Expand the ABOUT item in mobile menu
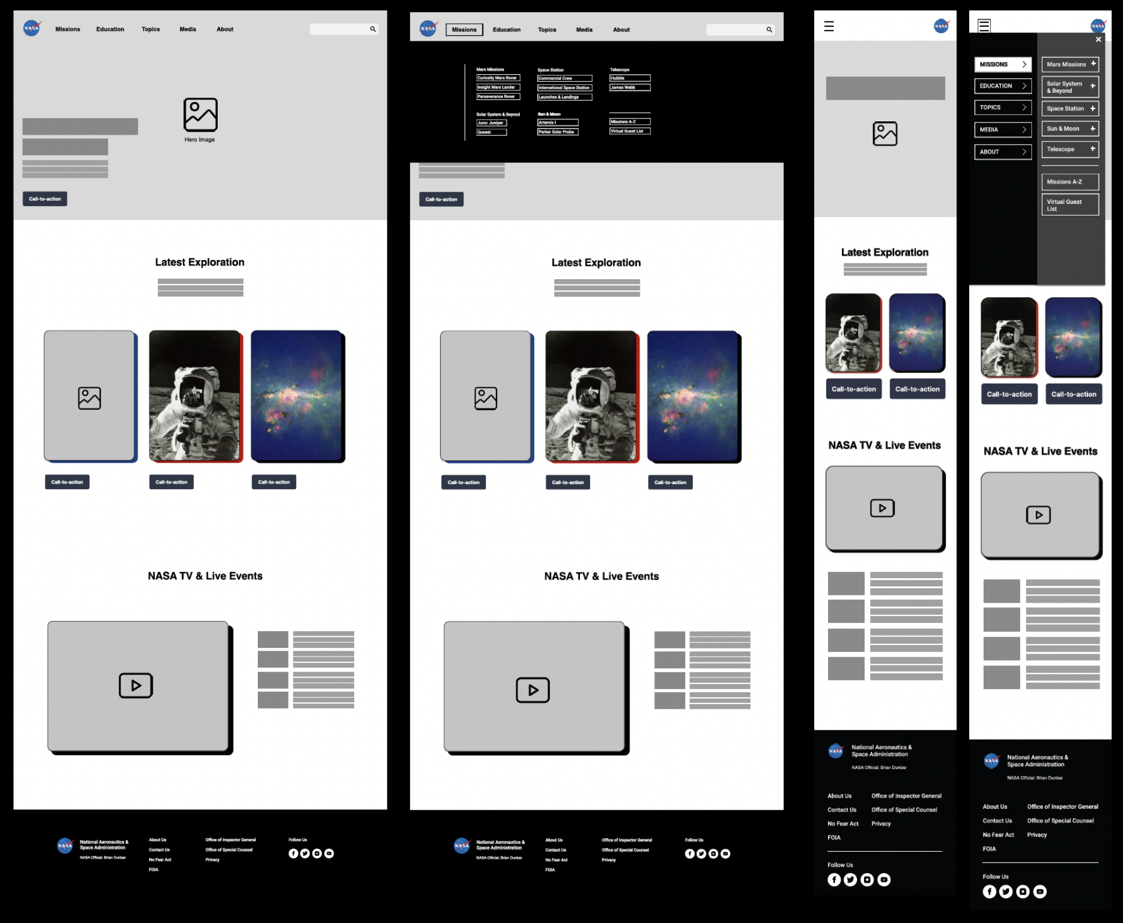The width and height of the screenshot is (1123, 923). tap(1024, 152)
